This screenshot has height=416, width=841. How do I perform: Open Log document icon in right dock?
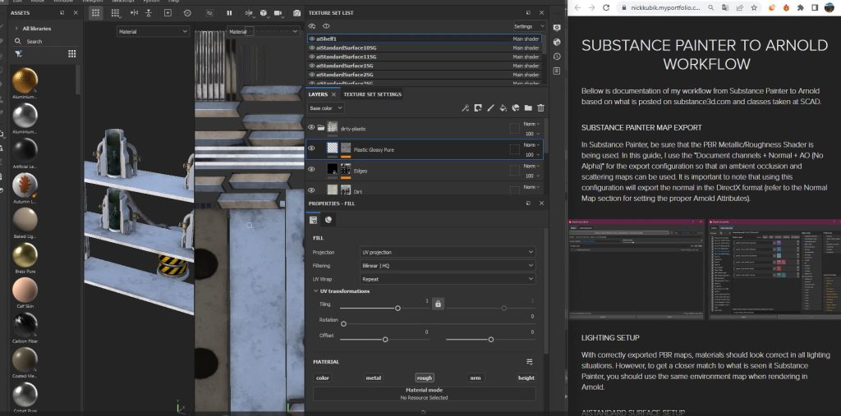(557, 71)
